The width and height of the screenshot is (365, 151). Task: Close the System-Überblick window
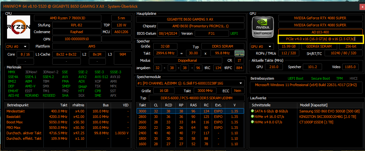(363, 7)
